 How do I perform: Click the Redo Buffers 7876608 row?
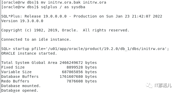(49, 81)
